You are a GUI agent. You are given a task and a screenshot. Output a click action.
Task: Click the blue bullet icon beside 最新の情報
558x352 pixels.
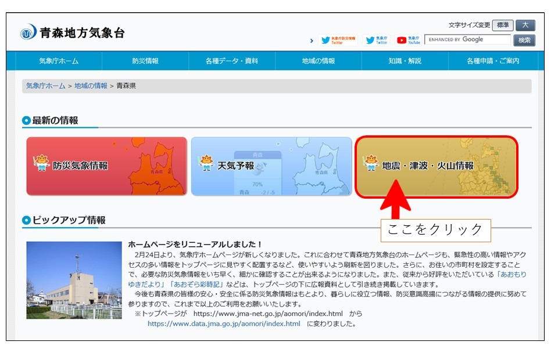point(26,121)
